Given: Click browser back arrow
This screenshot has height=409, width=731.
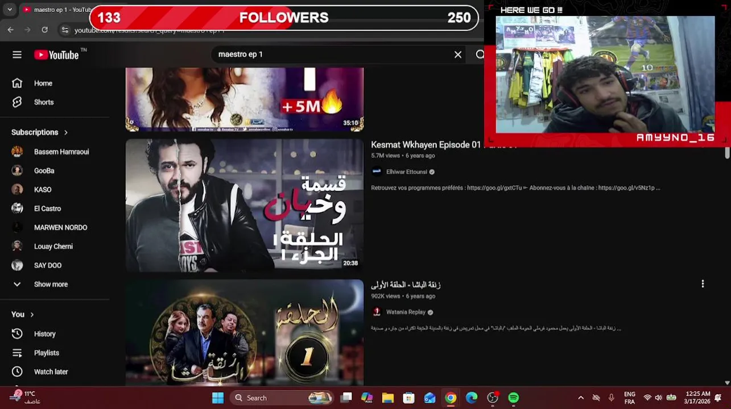Looking at the screenshot, I should 11,30.
